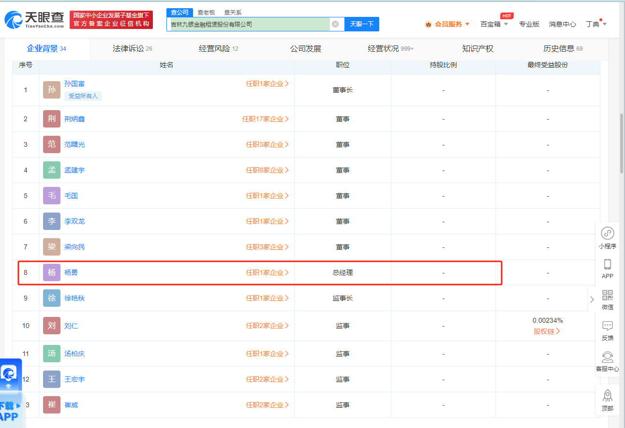
Task: Click the APP phone icon in sidebar
Action: (608, 264)
